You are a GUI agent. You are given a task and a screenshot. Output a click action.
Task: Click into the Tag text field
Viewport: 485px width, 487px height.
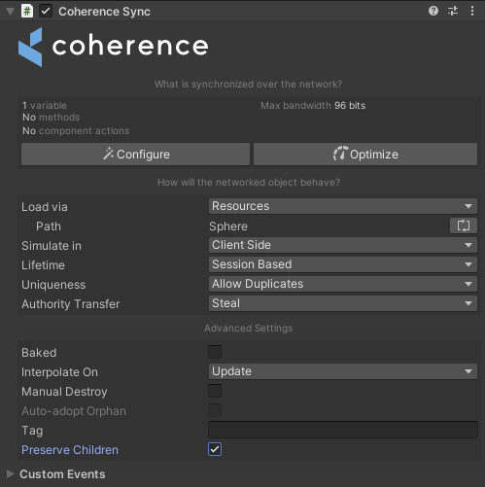click(x=343, y=430)
